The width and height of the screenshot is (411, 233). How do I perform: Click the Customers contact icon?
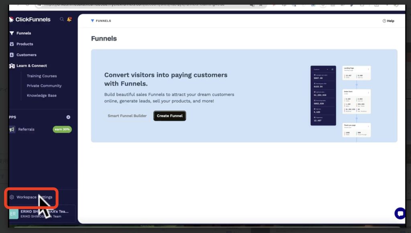pyautogui.click(x=12, y=55)
